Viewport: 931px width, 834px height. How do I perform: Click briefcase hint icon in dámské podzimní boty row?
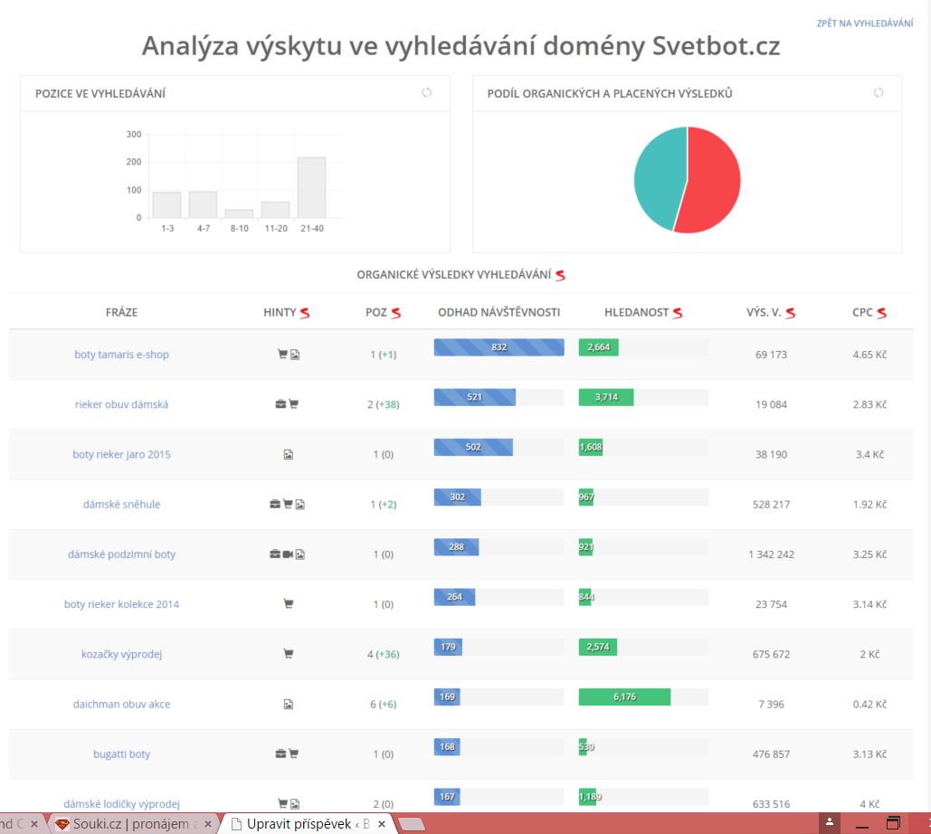point(275,554)
